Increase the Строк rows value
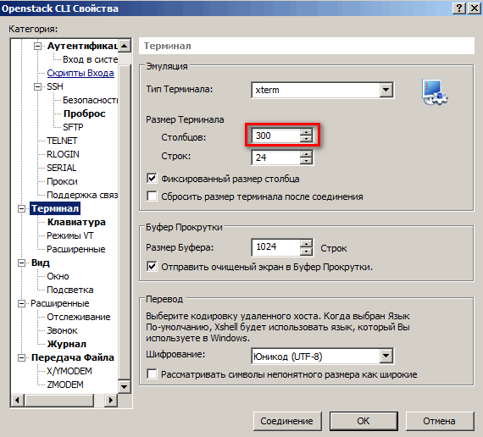The image size is (483, 437). [306, 154]
